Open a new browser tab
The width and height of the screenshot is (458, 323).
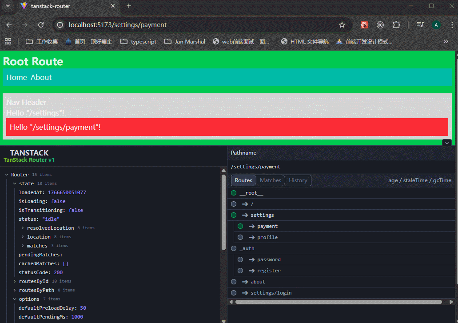coord(129,6)
